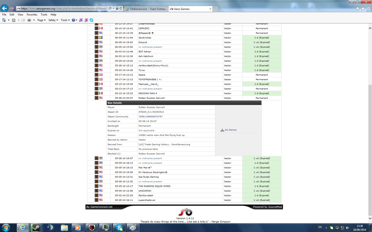Open the Safety dropdown menu
Image resolution: width=372 pixels, height=232 pixels.
[53, 20]
